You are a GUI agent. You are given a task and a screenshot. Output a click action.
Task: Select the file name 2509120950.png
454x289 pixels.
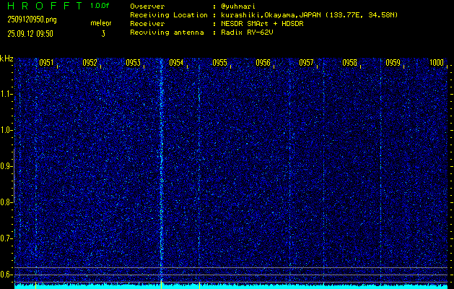point(32,20)
